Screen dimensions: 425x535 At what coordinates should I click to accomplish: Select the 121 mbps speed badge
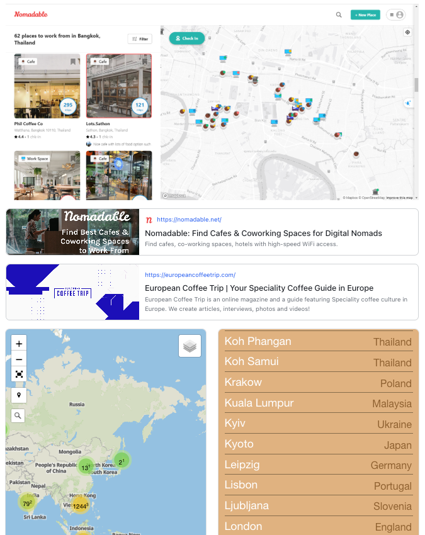tap(140, 106)
